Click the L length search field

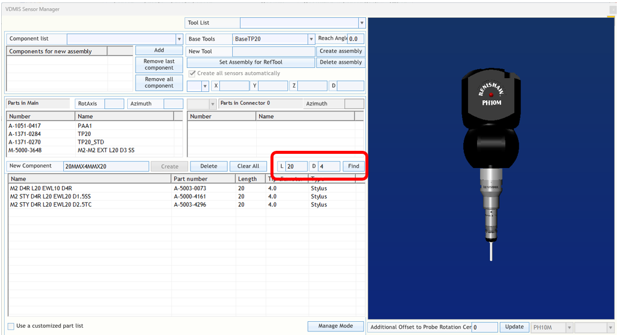[x=296, y=166]
